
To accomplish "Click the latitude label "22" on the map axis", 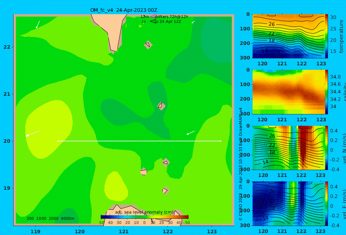I will tap(7, 47).
